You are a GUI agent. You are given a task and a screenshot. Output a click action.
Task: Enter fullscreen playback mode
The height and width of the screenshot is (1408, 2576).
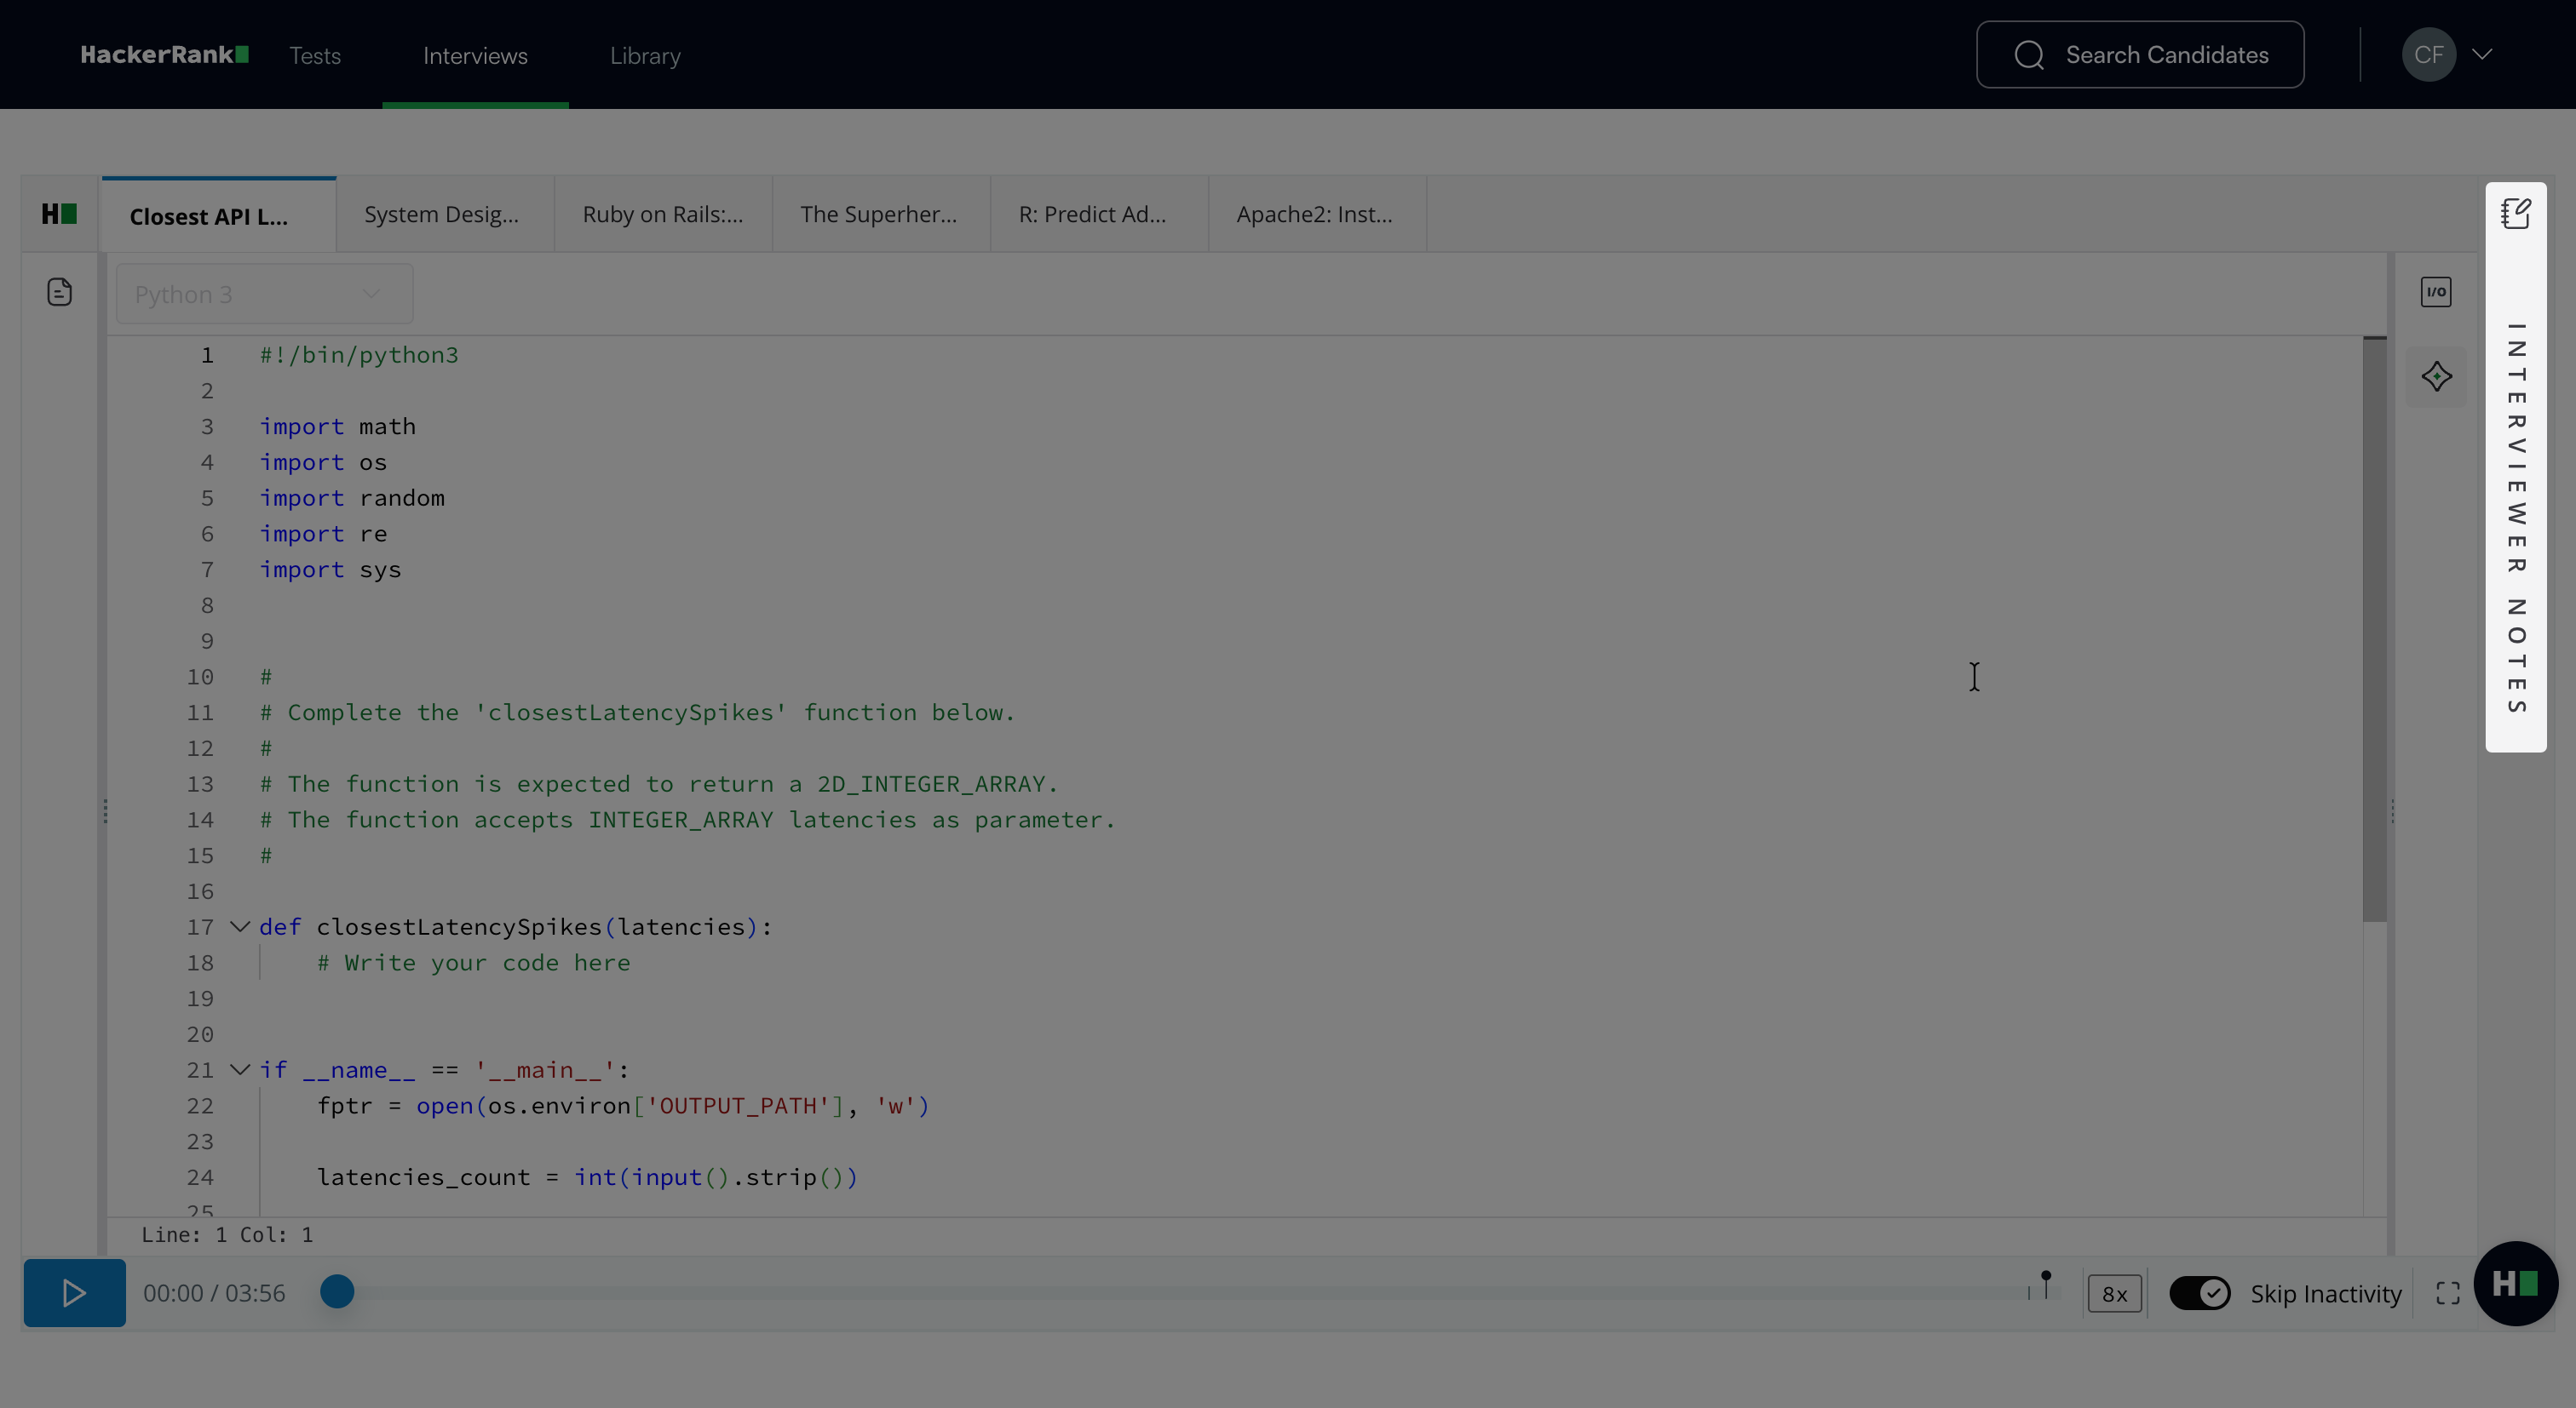click(x=2447, y=1294)
